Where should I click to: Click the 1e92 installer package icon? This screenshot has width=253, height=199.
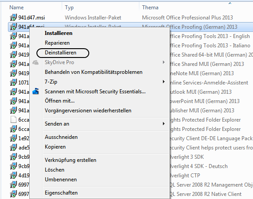point(13,138)
